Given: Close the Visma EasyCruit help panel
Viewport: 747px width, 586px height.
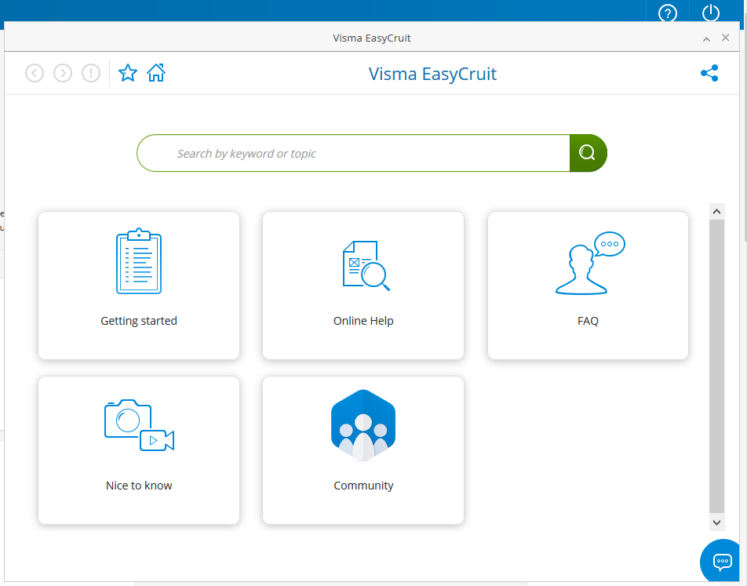Looking at the screenshot, I should coord(725,38).
